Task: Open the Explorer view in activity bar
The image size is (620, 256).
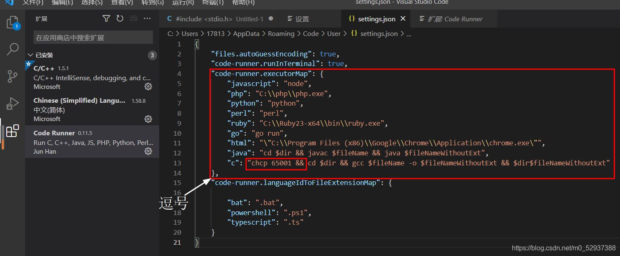Action: pos(13,23)
